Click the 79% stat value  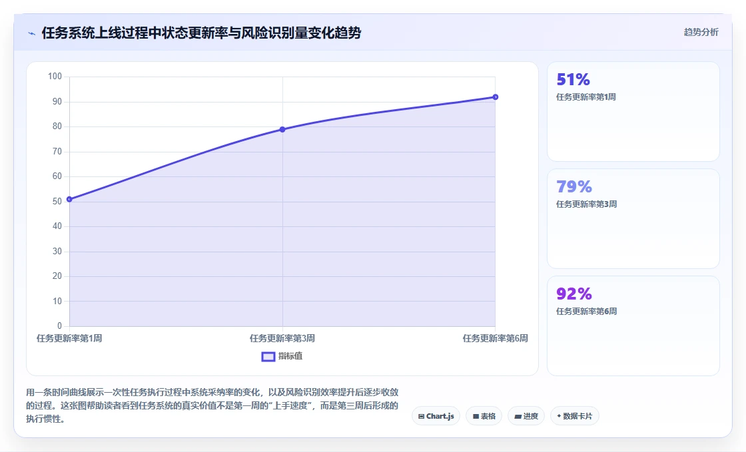(573, 186)
